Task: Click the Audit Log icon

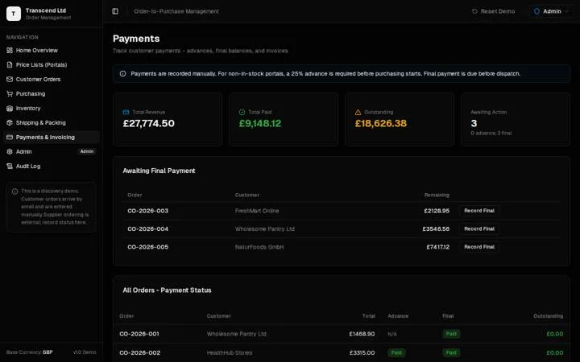Action: point(10,167)
